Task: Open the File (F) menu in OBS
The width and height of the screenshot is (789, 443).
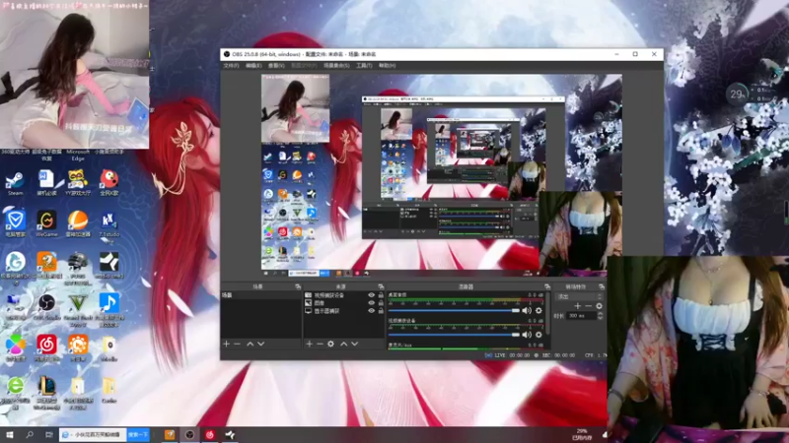Action: click(x=231, y=66)
